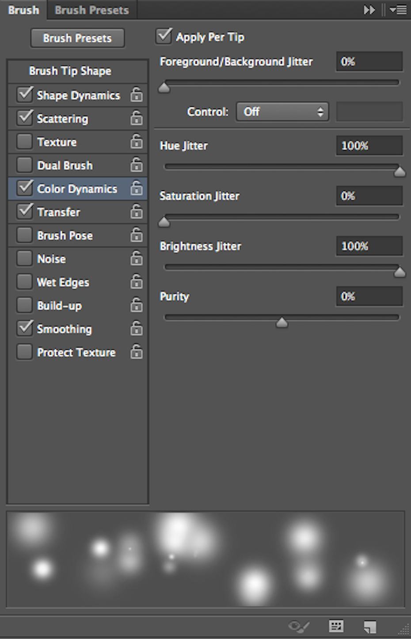Open Preset Manager icon at bottom
The height and width of the screenshot is (639, 411).
(x=336, y=626)
